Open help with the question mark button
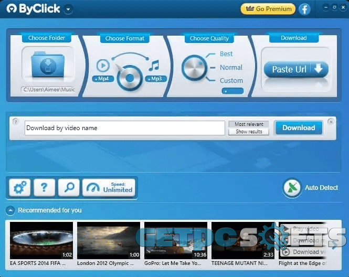 [44, 188]
